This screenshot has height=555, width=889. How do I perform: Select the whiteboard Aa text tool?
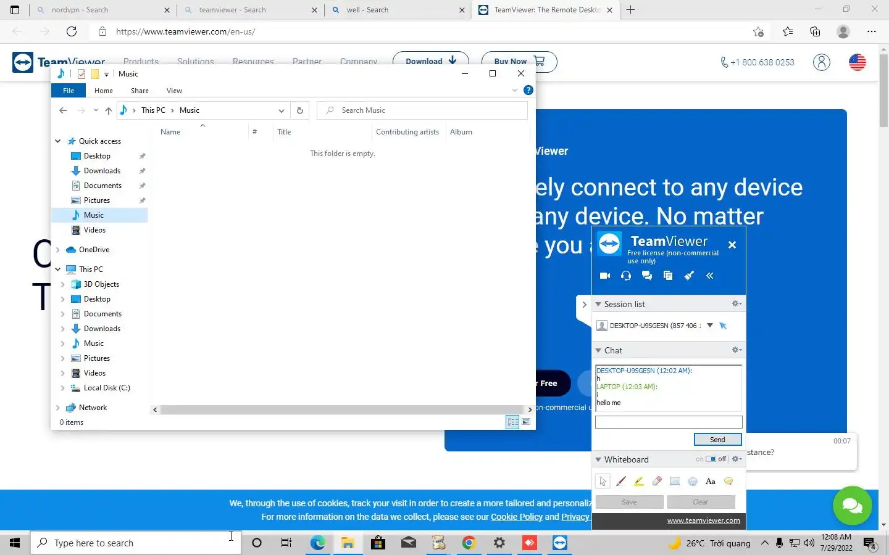(711, 481)
